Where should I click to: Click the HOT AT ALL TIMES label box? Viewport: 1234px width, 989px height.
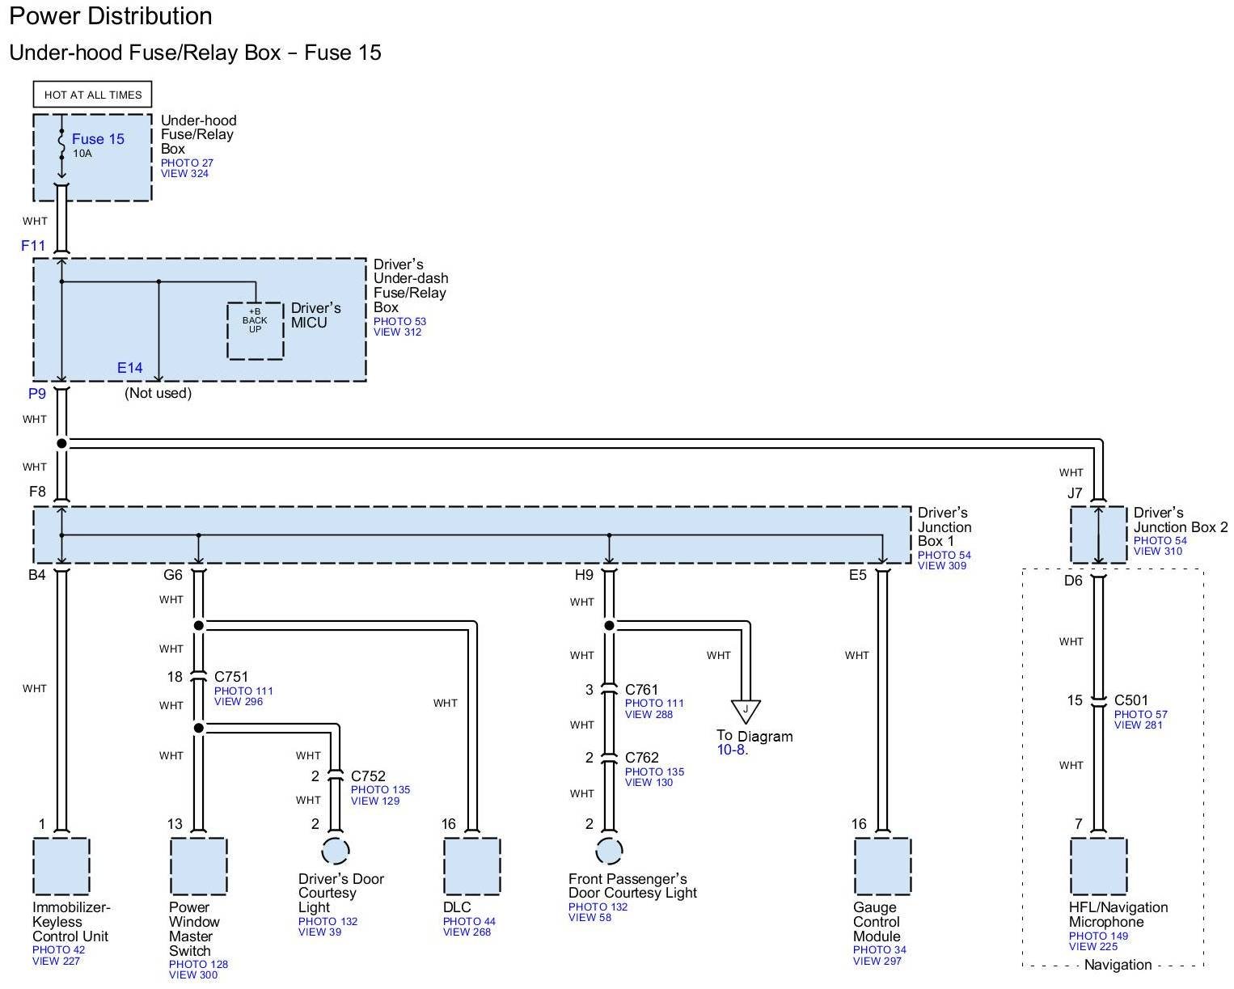coord(92,95)
